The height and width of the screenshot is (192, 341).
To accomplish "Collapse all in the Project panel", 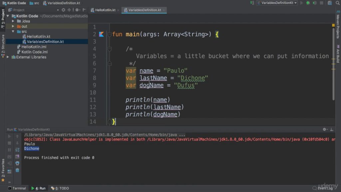I will 69,10.
